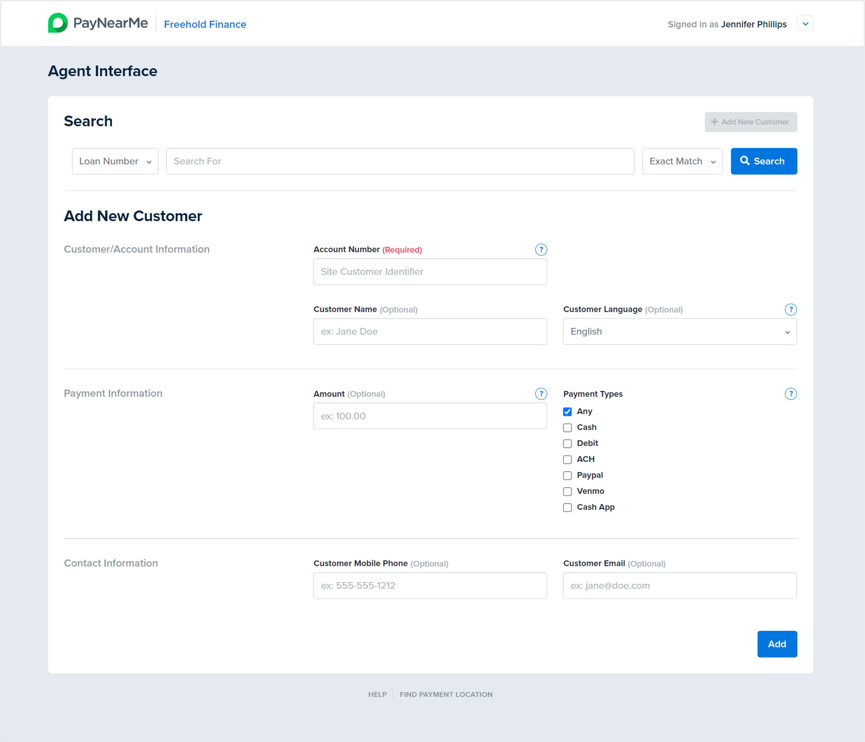
Task: Open the Loan Number search type dropdown
Action: (x=115, y=161)
